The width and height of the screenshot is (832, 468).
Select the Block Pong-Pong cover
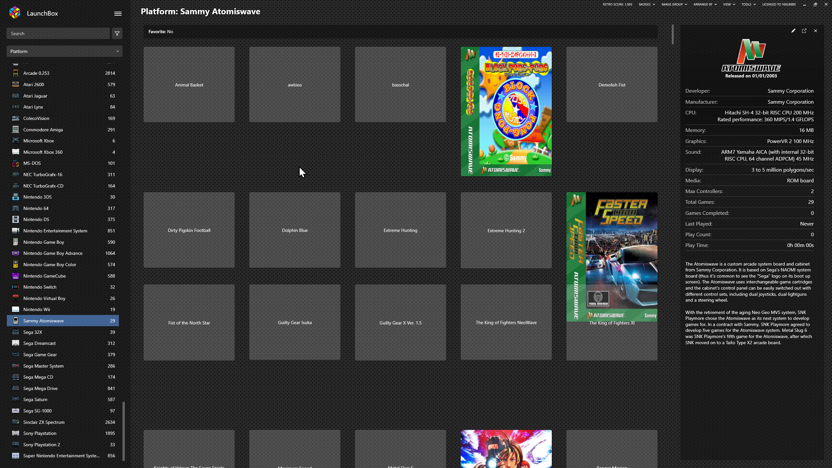tap(506, 111)
